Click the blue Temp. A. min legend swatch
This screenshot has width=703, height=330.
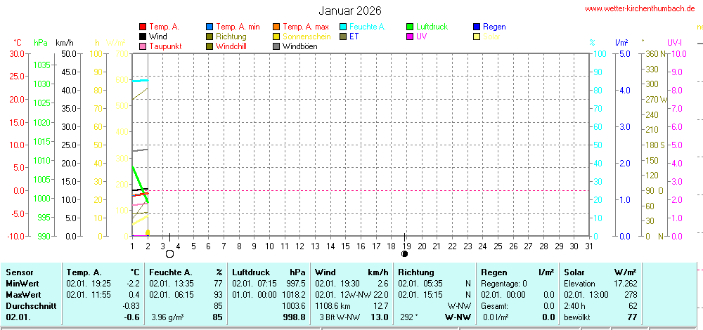(x=209, y=27)
